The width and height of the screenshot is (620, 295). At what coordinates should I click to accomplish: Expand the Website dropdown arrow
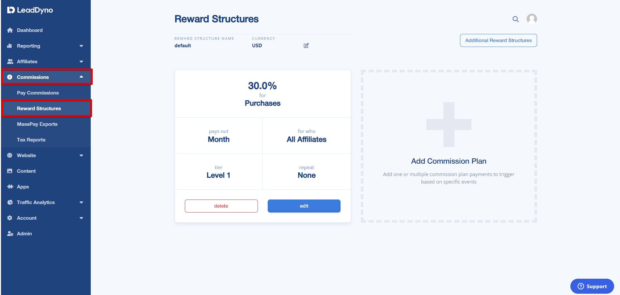coord(81,155)
